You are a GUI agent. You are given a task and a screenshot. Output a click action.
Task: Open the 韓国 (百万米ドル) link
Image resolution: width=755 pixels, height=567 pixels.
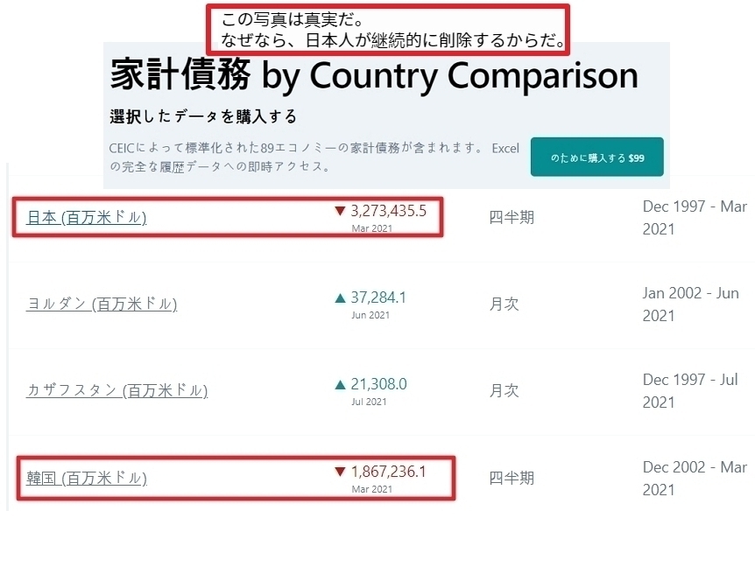[x=87, y=479]
